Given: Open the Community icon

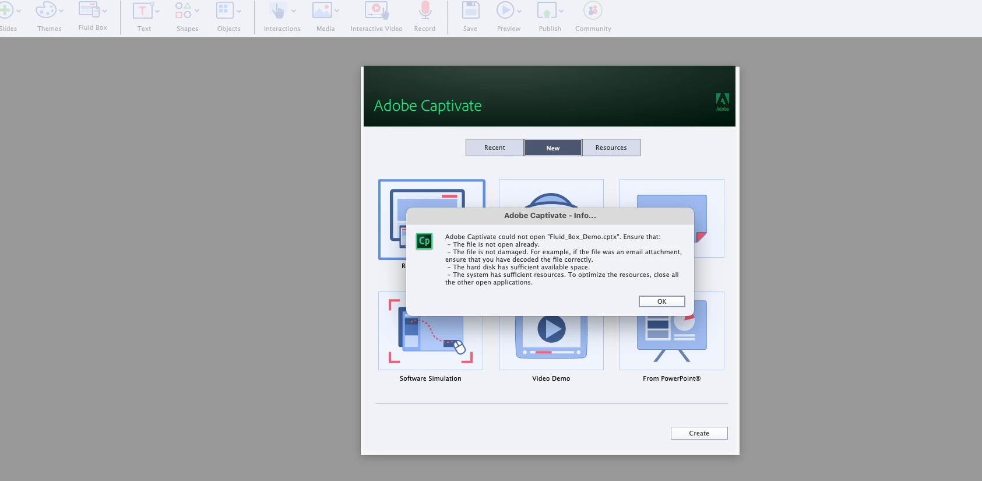Looking at the screenshot, I should [593, 10].
